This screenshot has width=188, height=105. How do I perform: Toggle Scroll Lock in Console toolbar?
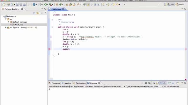coord(157,83)
